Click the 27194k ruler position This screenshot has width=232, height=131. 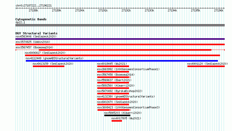[x=172, y=10]
